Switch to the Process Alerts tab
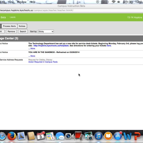The image size is (143, 143). (9, 26)
